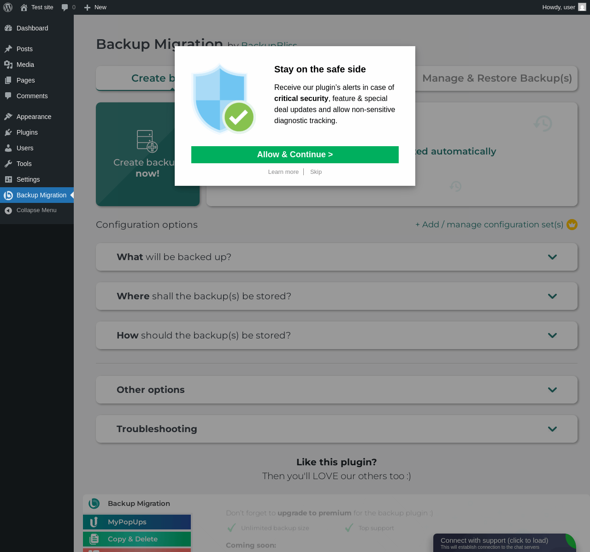Image resolution: width=590 pixels, height=552 pixels.
Task: Switch to Manage & Restore Backup(s) tab
Action: 497,78
